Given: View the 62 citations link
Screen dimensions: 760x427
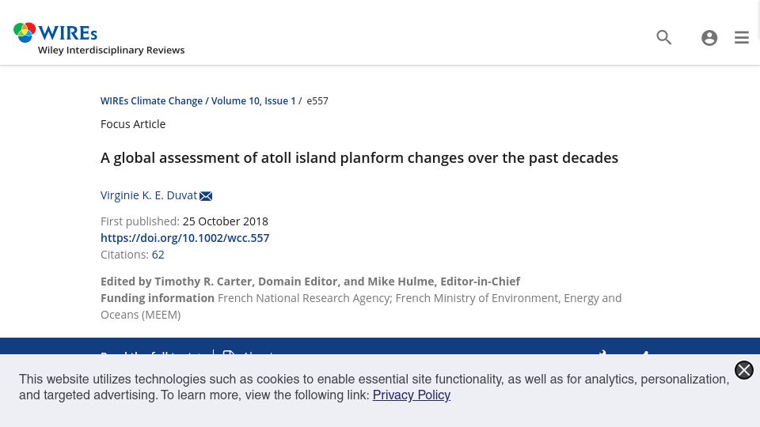Looking at the screenshot, I should [x=158, y=254].
